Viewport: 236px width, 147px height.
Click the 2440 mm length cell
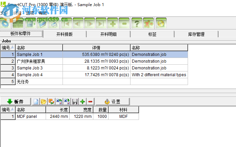tap(57, 117)
